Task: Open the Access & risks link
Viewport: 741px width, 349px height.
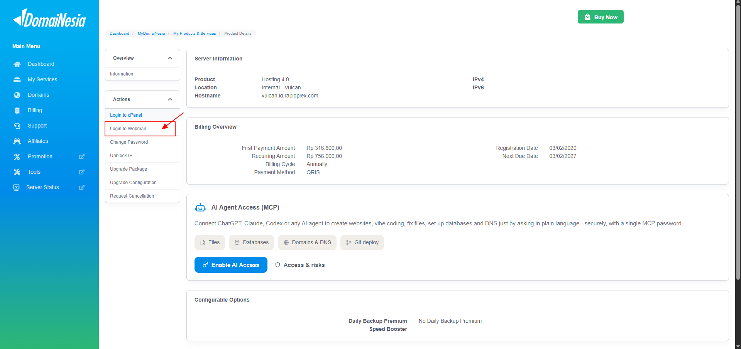Action: tap(300, 265)
